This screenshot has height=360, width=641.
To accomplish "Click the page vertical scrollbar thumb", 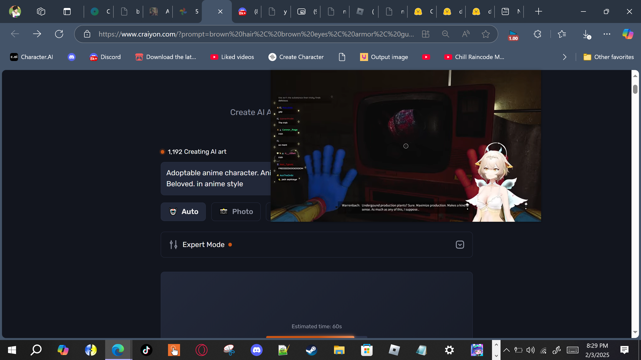I will click(635, 89).
